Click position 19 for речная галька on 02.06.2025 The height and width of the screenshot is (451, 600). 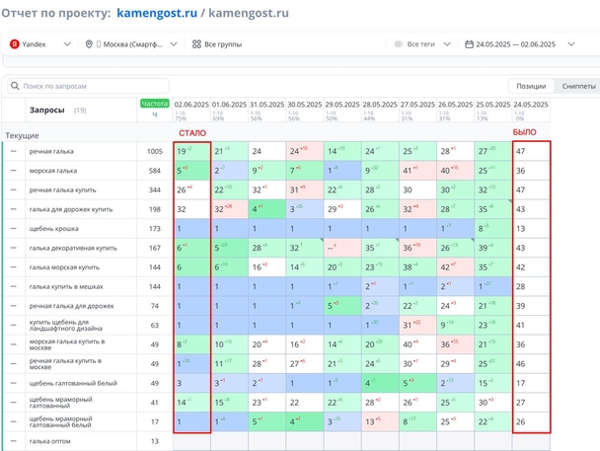[x=191, y=151]
